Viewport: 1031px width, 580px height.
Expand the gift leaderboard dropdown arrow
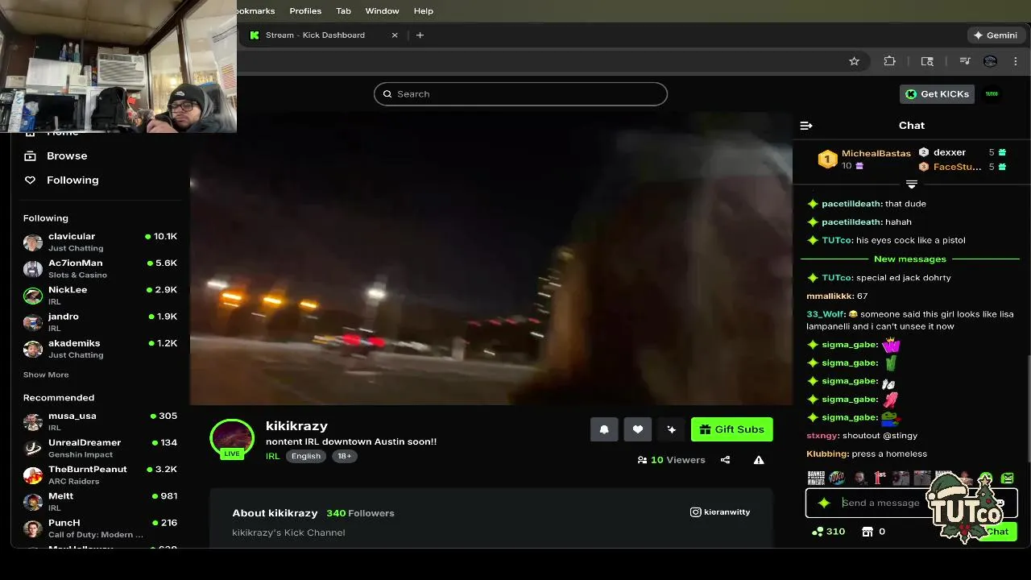[x=912, y=184]
